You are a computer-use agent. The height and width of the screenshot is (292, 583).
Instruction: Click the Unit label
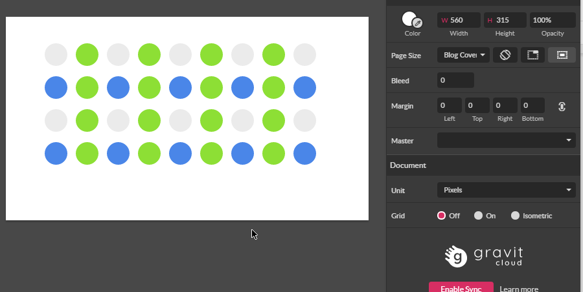(398, 191)
